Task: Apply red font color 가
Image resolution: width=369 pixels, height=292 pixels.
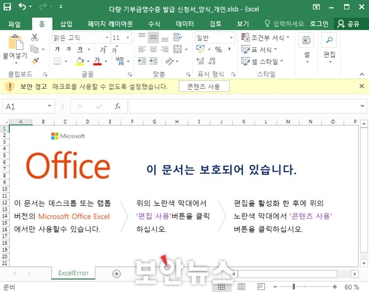Action: [97, 61]
